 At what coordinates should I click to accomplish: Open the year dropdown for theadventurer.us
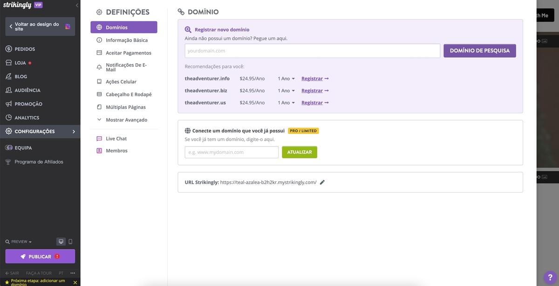click(x=286, y=103)
